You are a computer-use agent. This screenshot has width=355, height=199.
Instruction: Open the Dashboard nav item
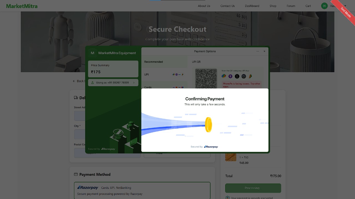pyautogui.click(x=252, y=6)
